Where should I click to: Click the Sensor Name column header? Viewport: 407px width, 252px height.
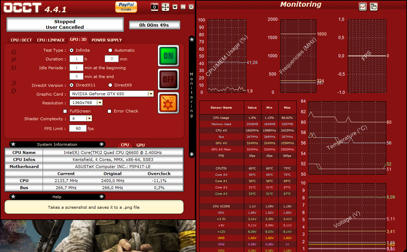(221, 108)
